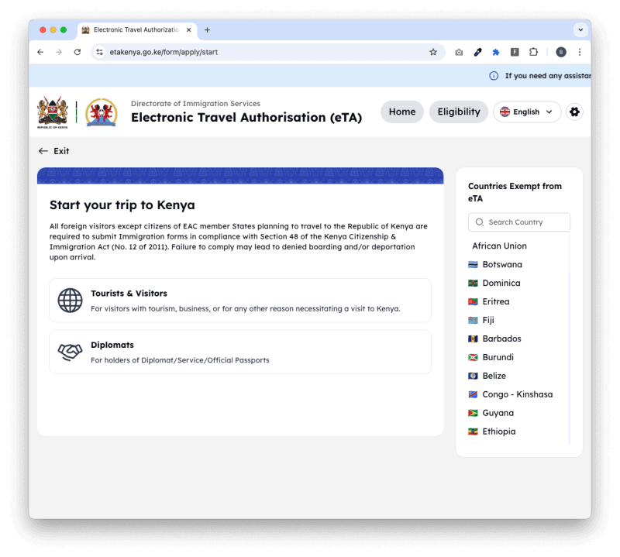
Task: Reload the page
Action: click(x=77, y=52)
